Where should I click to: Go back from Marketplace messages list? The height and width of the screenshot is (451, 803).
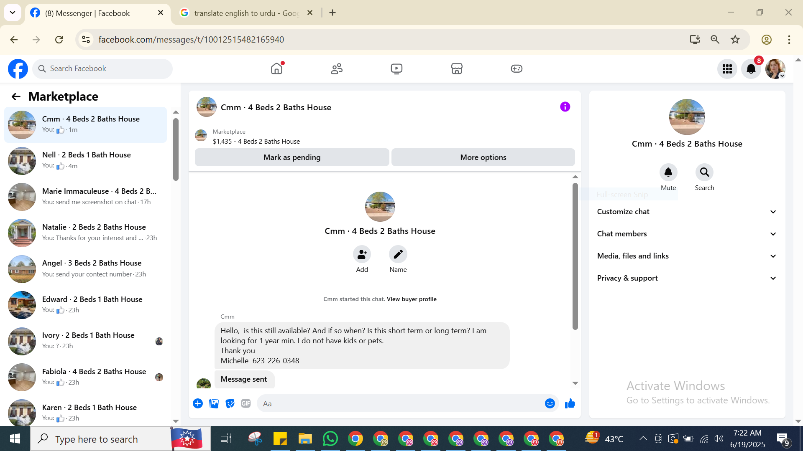(x=16, y=97)
